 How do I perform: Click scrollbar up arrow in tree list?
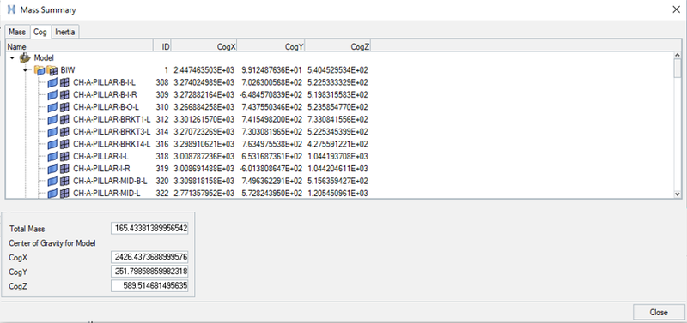(x=678, y=56)
